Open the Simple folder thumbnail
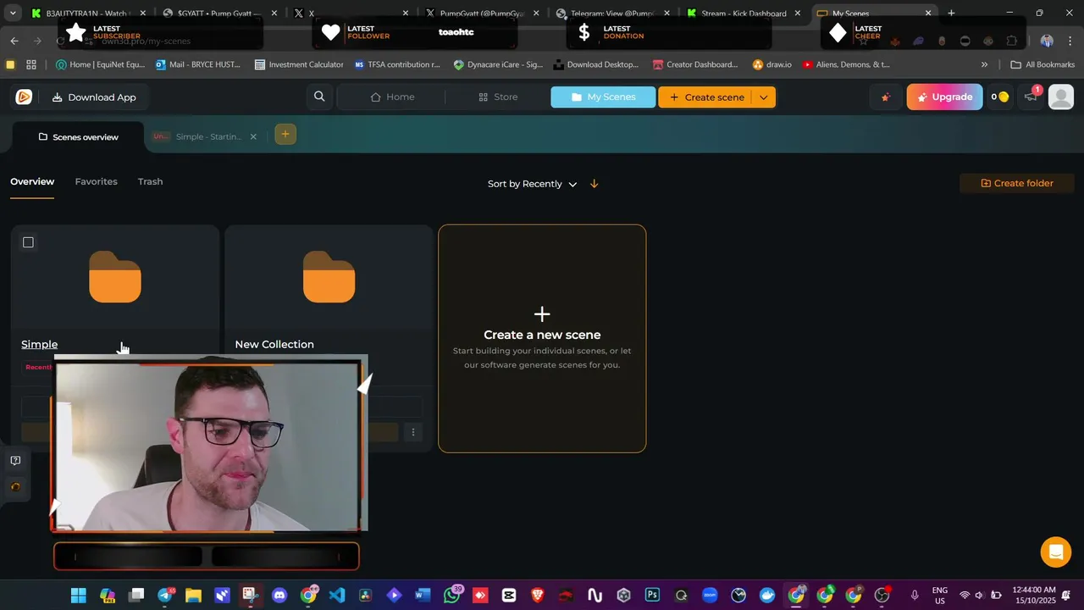 [x=115, y=276]
